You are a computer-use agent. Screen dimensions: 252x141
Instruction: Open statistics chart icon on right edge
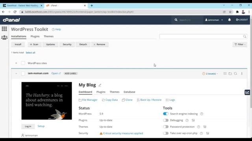(247, 92)
